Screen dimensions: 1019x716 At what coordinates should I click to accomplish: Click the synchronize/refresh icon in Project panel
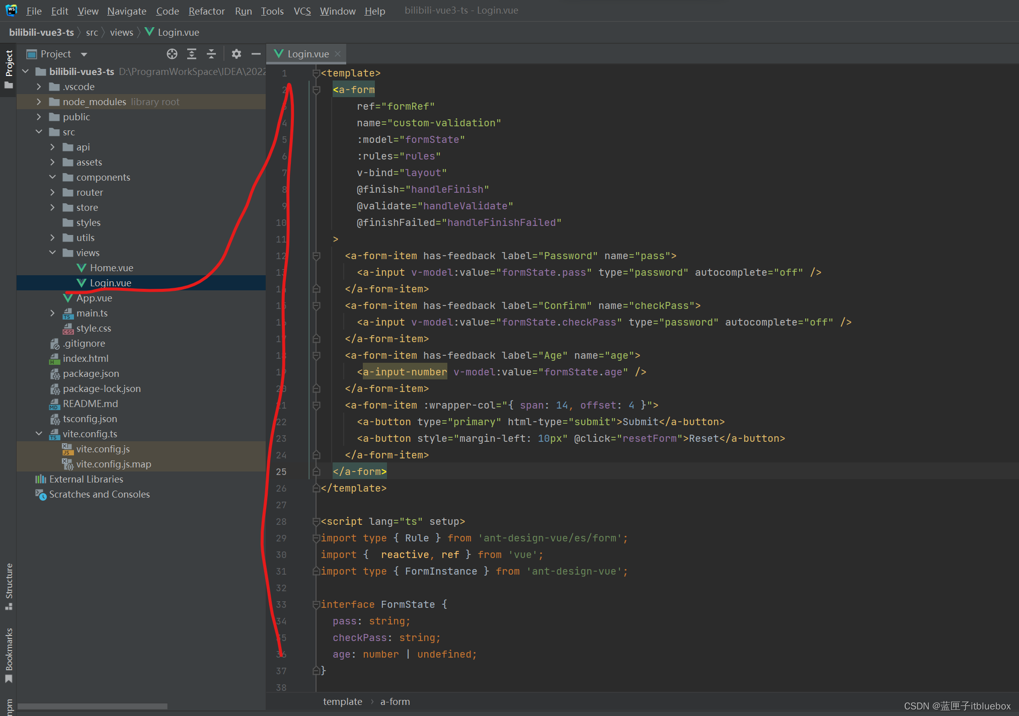[x=171, y=53]
